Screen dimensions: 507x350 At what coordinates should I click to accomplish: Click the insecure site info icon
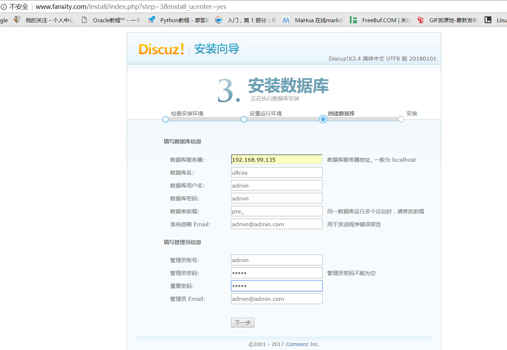tap(4, 7)
